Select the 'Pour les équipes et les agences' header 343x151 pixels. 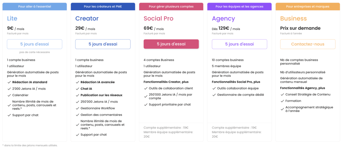239,6
